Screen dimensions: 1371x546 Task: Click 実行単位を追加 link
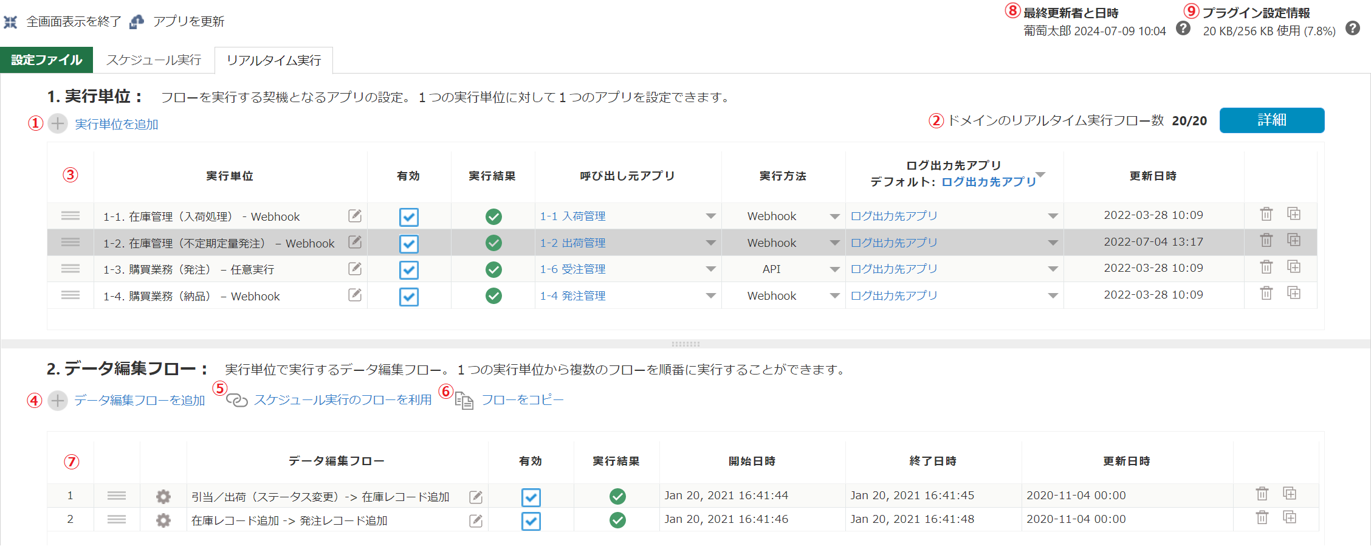pos(117,124)
